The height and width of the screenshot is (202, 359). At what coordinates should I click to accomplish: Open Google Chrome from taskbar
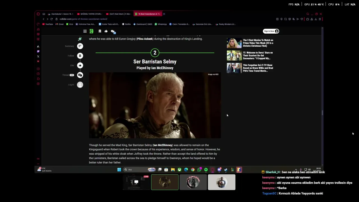(x=193, y=169)
